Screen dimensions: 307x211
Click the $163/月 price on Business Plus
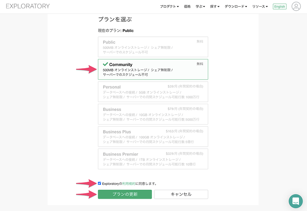pyautogui.click(x=185, y=131)
